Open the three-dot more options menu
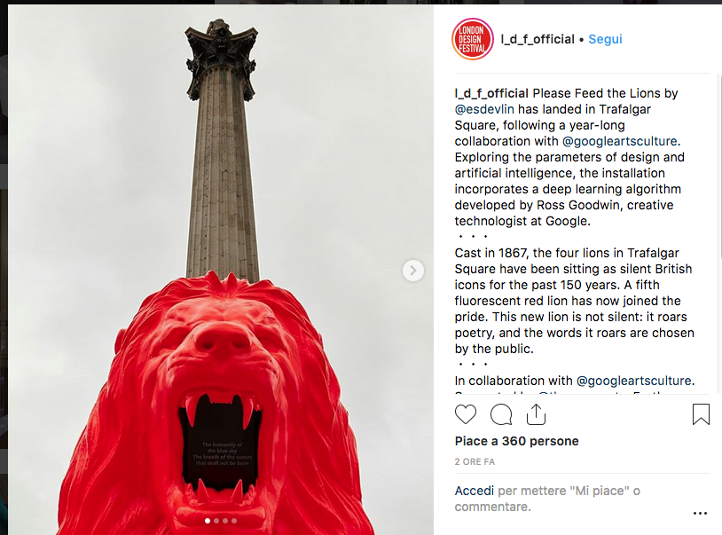 700,514
